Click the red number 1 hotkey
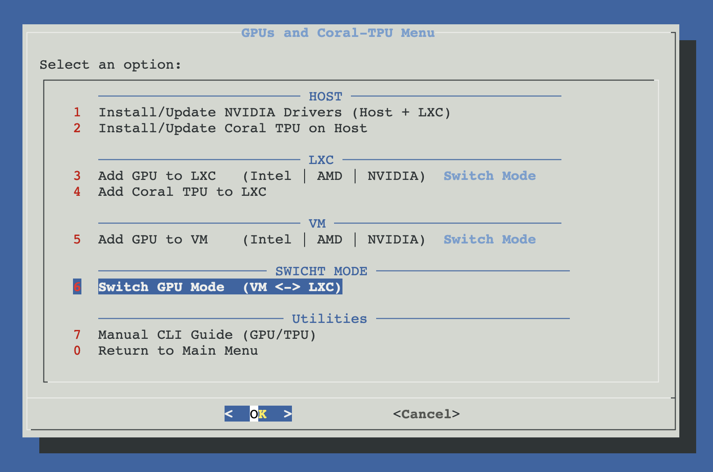Screen dimensions: 713x472 tap(77, 113)
